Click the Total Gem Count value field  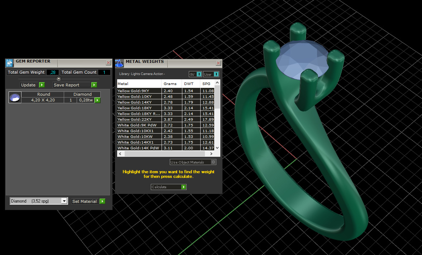click(x=104, y=72)
